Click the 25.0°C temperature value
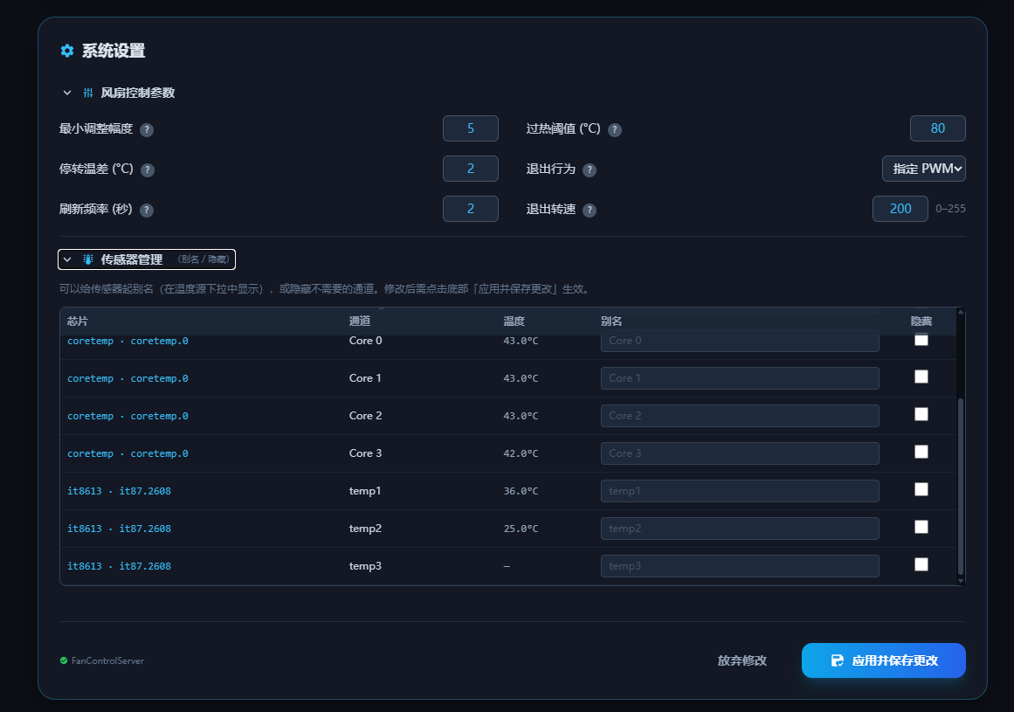 coord(521,529)
